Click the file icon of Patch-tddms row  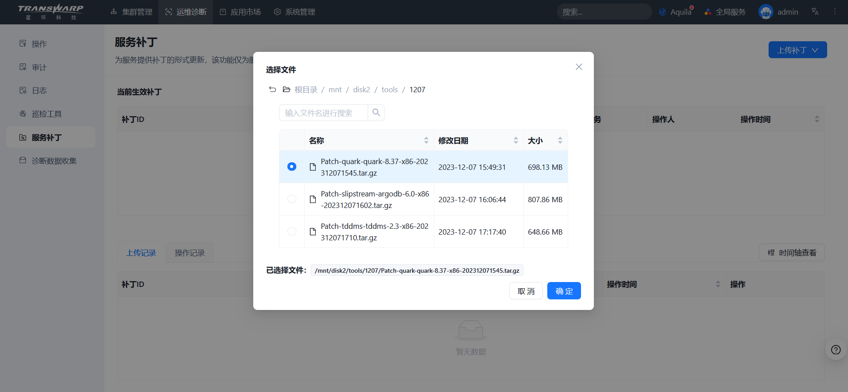click(x=313, y=232)
